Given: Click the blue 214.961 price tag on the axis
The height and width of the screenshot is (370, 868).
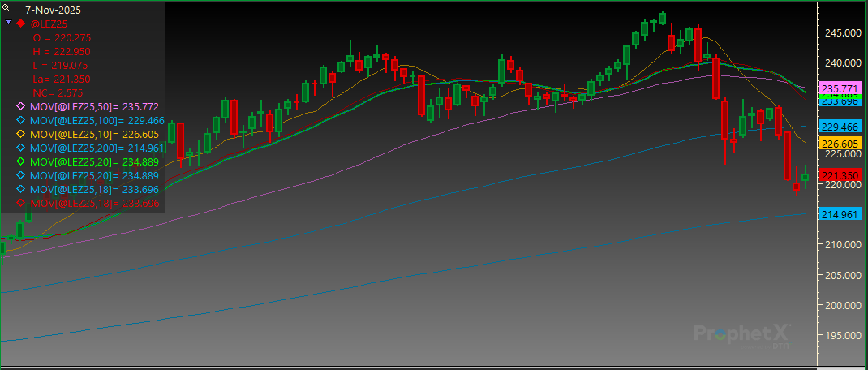Looking at the screenshot, I should click(x=840, y=214).
